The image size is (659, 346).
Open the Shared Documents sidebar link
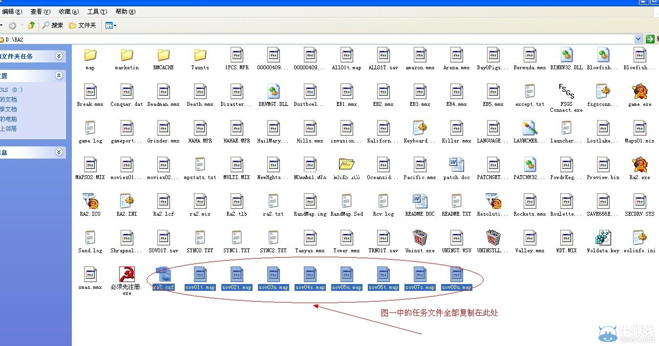tap(8, 109)
